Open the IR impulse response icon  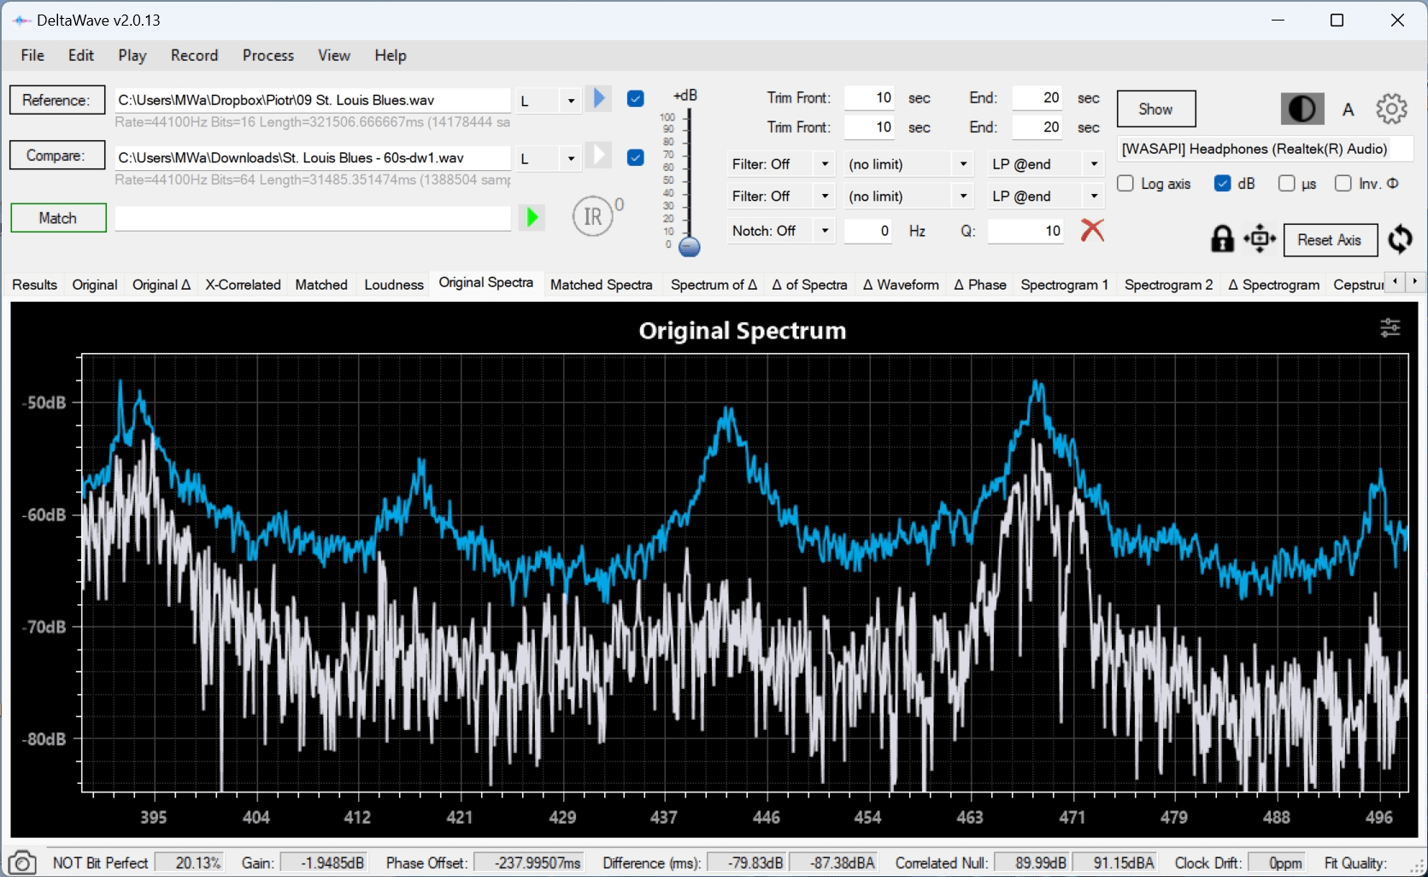(592, 217)
